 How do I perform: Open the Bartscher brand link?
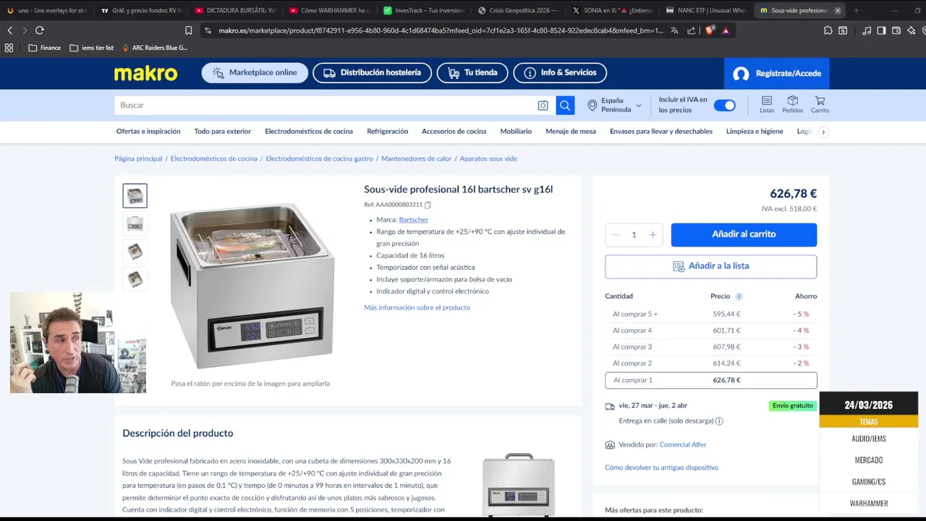(413, 220)
